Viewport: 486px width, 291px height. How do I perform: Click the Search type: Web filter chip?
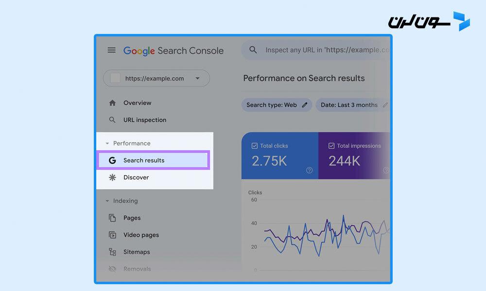tap(277, 105)
